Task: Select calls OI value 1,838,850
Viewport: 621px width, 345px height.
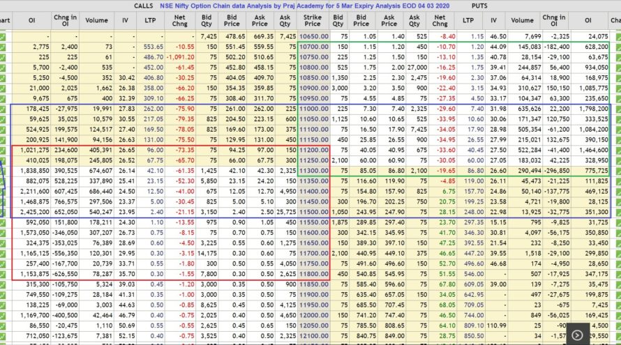Action: 35,171
